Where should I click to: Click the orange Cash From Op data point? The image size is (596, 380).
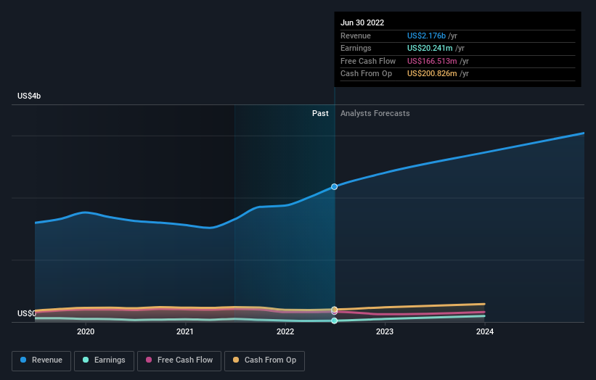coord(334,310)
